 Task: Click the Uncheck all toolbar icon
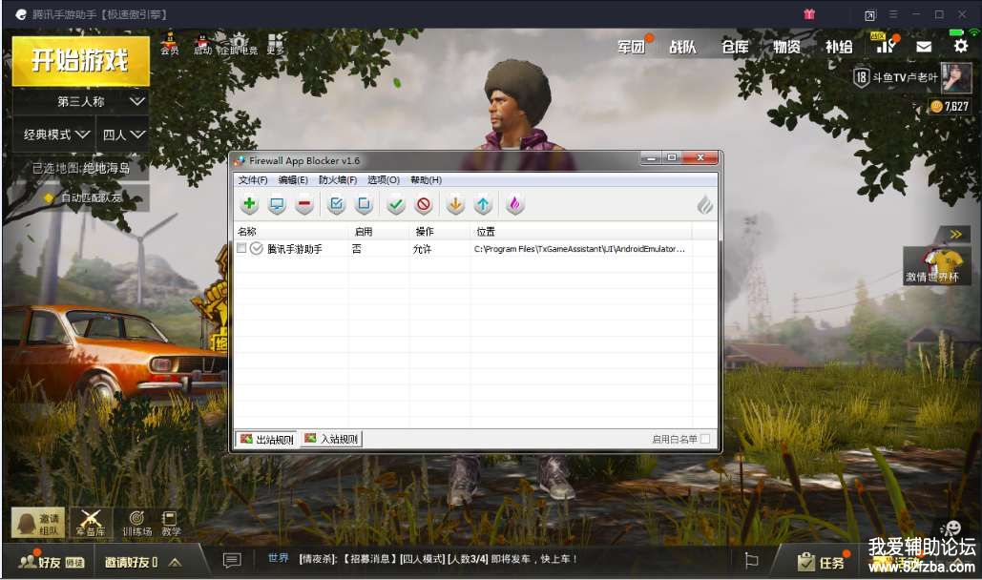pos(364,204)
